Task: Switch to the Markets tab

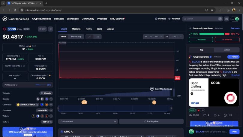Action: click(76, 29)
